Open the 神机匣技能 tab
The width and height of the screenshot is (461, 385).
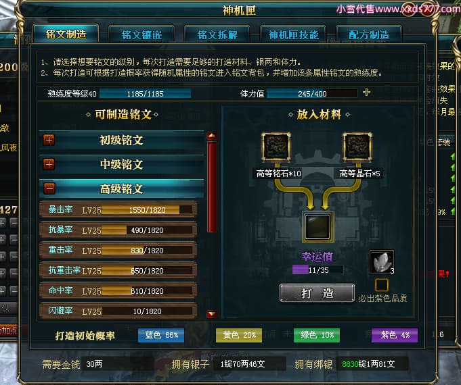coord(293,34)
